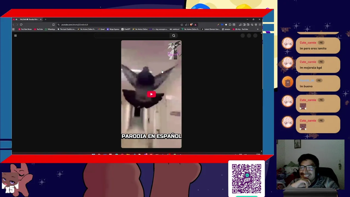
Task: Focus the YouTube search input field
Action: [132, 35]
